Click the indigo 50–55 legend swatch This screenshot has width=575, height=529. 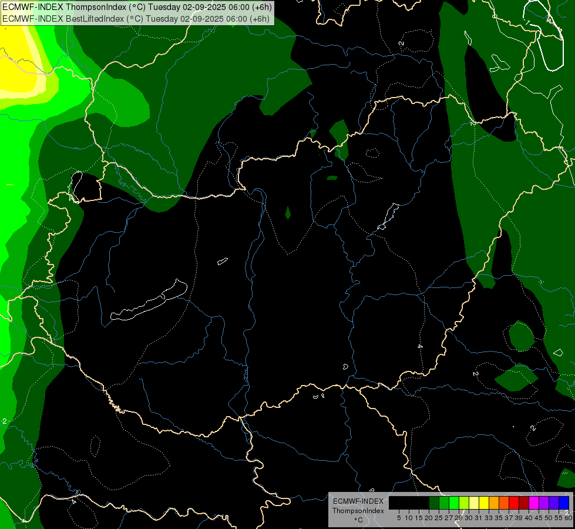(x=553, y=503)
